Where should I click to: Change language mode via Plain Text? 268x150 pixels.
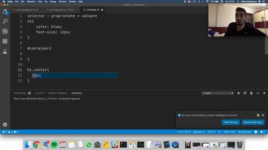point(229,132)
